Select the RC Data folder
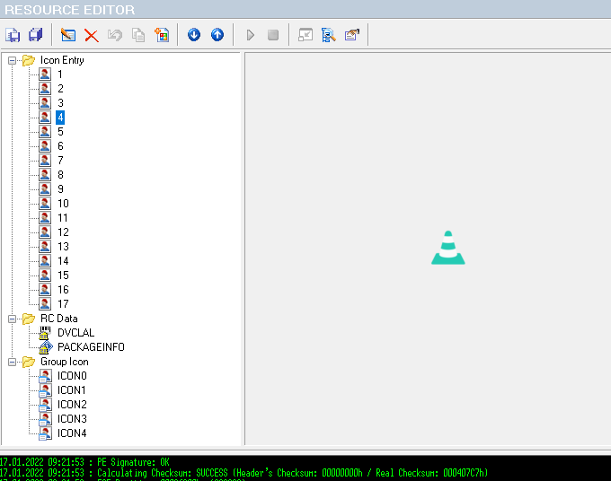This screenshot has width=611, height=481. (58, 319)
